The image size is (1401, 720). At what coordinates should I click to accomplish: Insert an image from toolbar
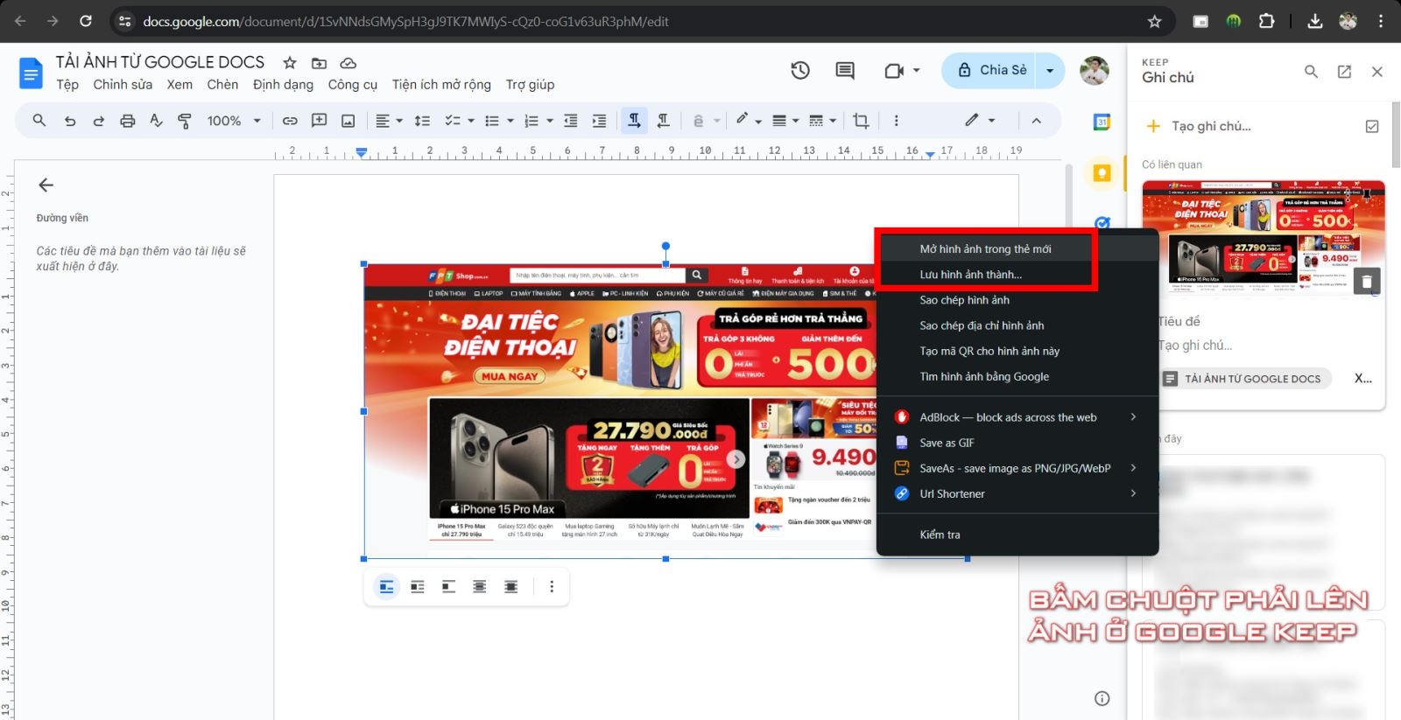pyautogui.click(x=348, y=121)
